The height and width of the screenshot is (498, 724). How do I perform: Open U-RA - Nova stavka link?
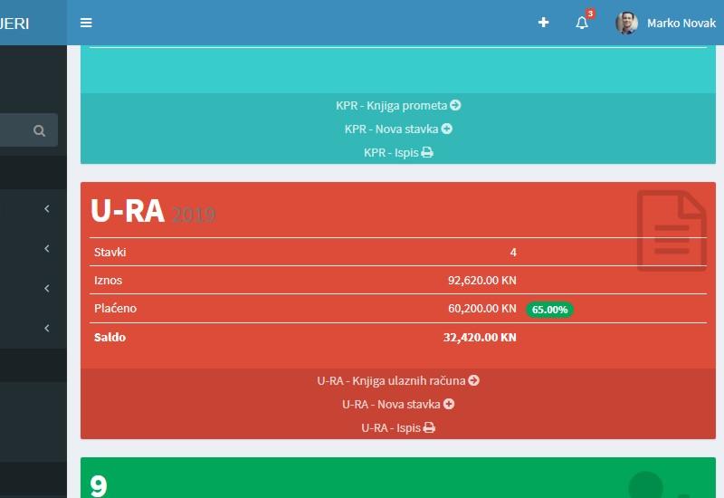click(398, 404)
